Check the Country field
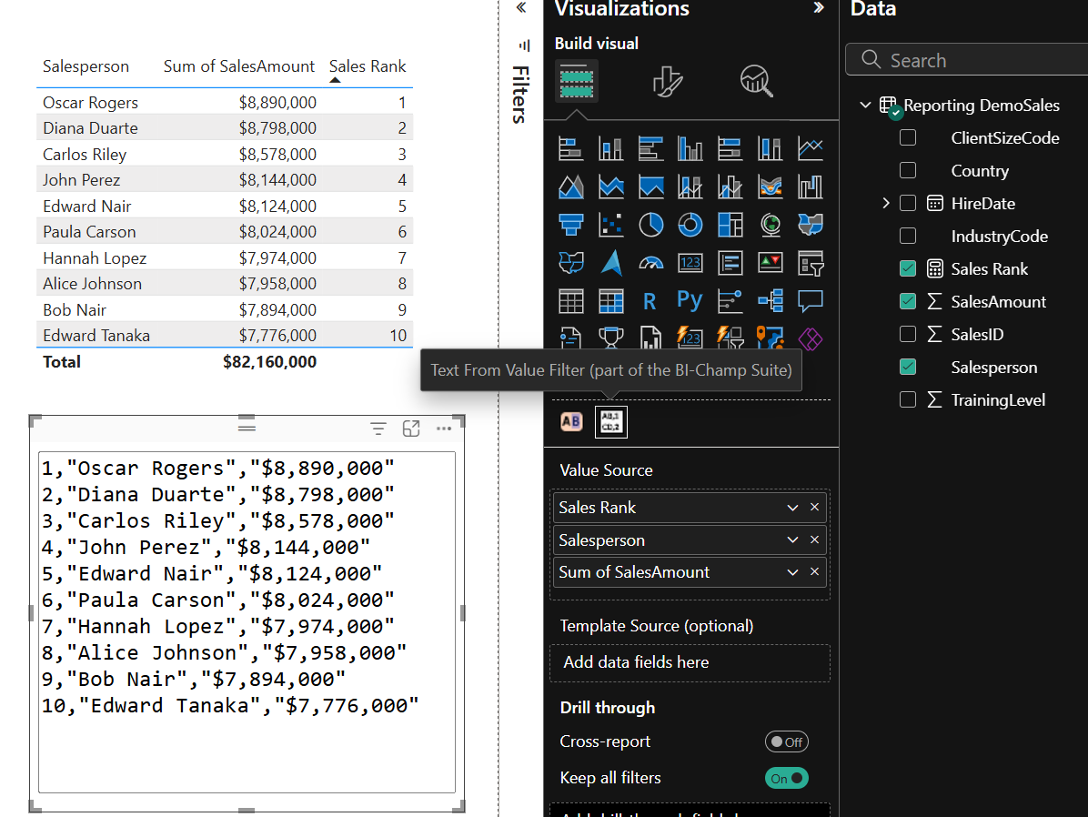The height and width of the screenshot is (817, 1088). 908,170
